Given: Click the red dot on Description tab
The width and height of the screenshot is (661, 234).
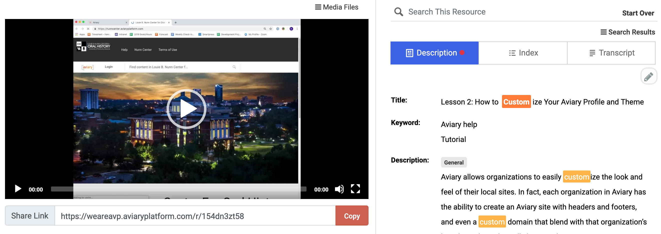Looking at the screenshot, I should pos(462,52).
